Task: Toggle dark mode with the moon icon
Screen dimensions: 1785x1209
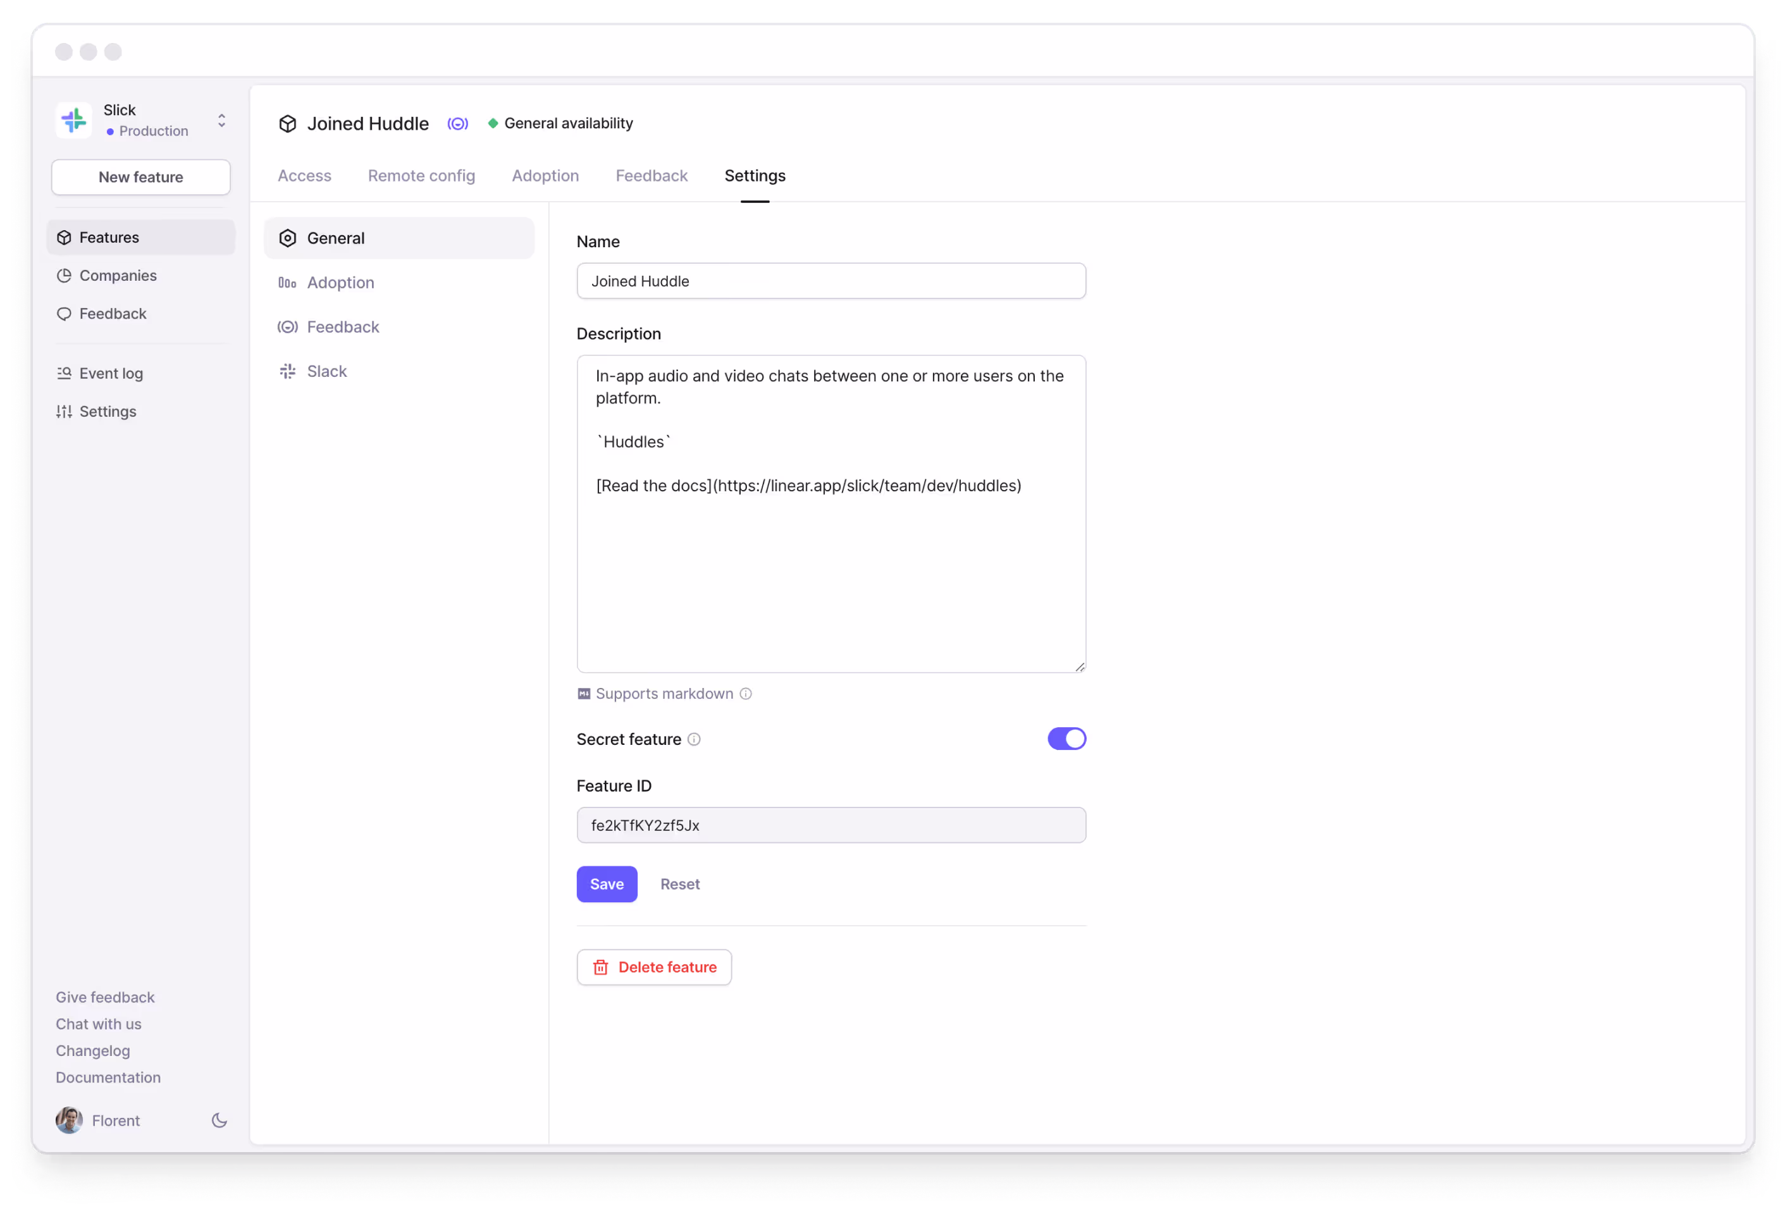Action: point(219,1122)
